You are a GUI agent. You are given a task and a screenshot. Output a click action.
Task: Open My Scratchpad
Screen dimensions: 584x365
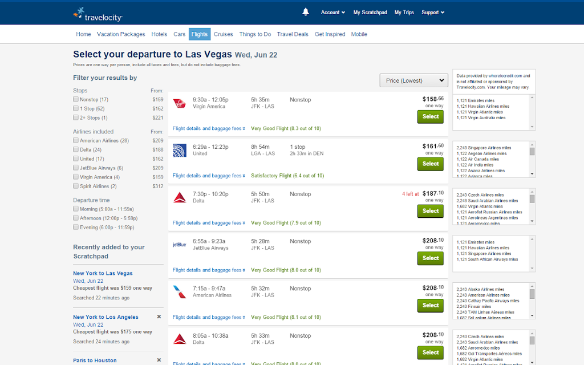point(370,13)
